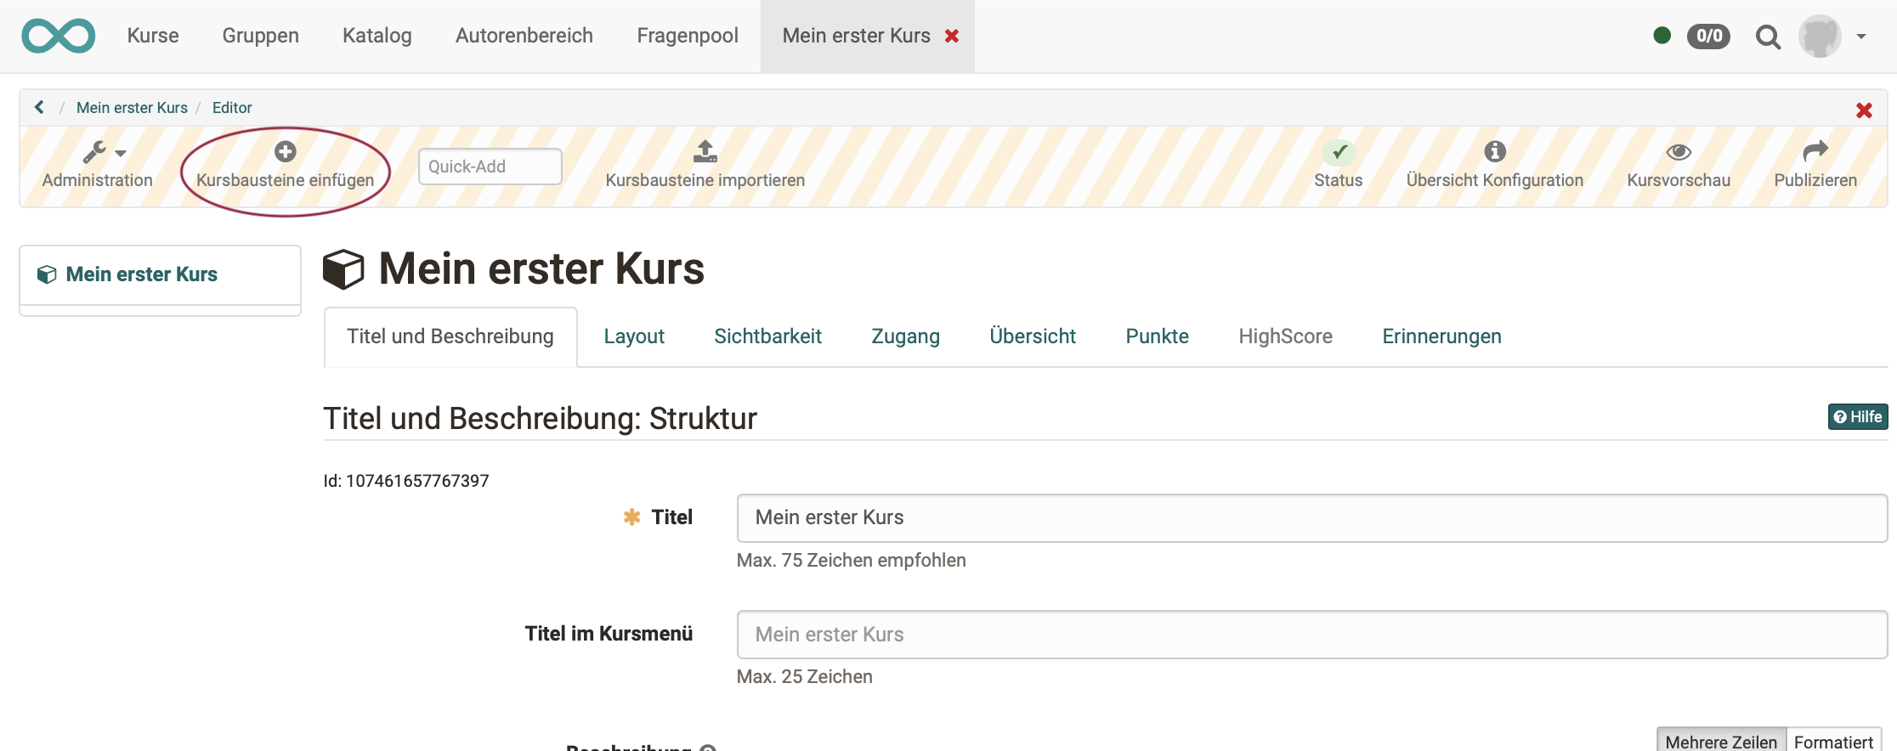The image size is (1897, 751).
Task: Click the user avatar picture
Action: [x=1820, y=36]
